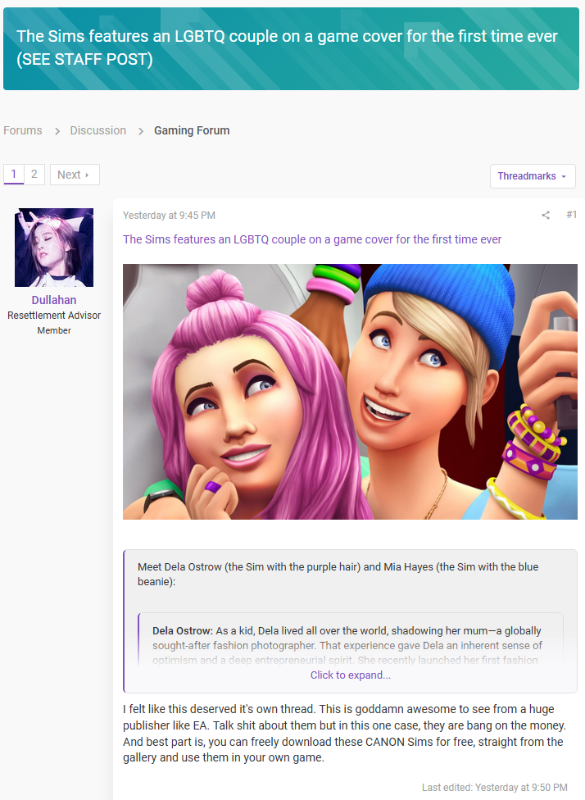The image size is (585, 800).
Task: Select page 1 in pagination
Action: (14, 175)
